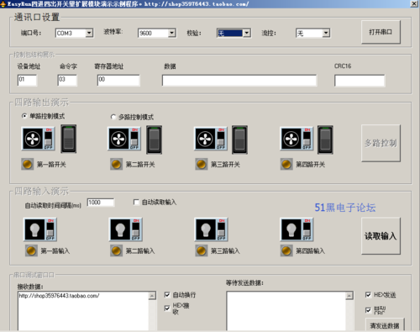Click the round LED indicator beside 第三路开关
The height and width of the screenshot is (332, 420).
[201, 164]
